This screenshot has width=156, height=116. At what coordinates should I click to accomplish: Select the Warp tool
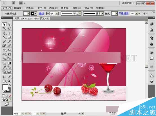coord(4,54)
